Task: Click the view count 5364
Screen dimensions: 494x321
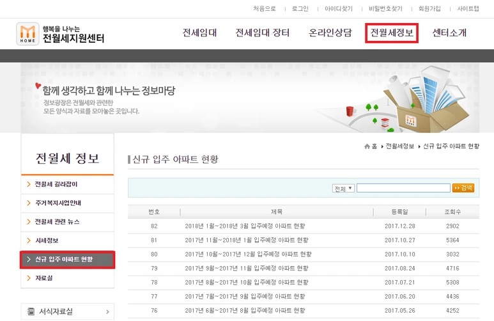Action: 452,240
